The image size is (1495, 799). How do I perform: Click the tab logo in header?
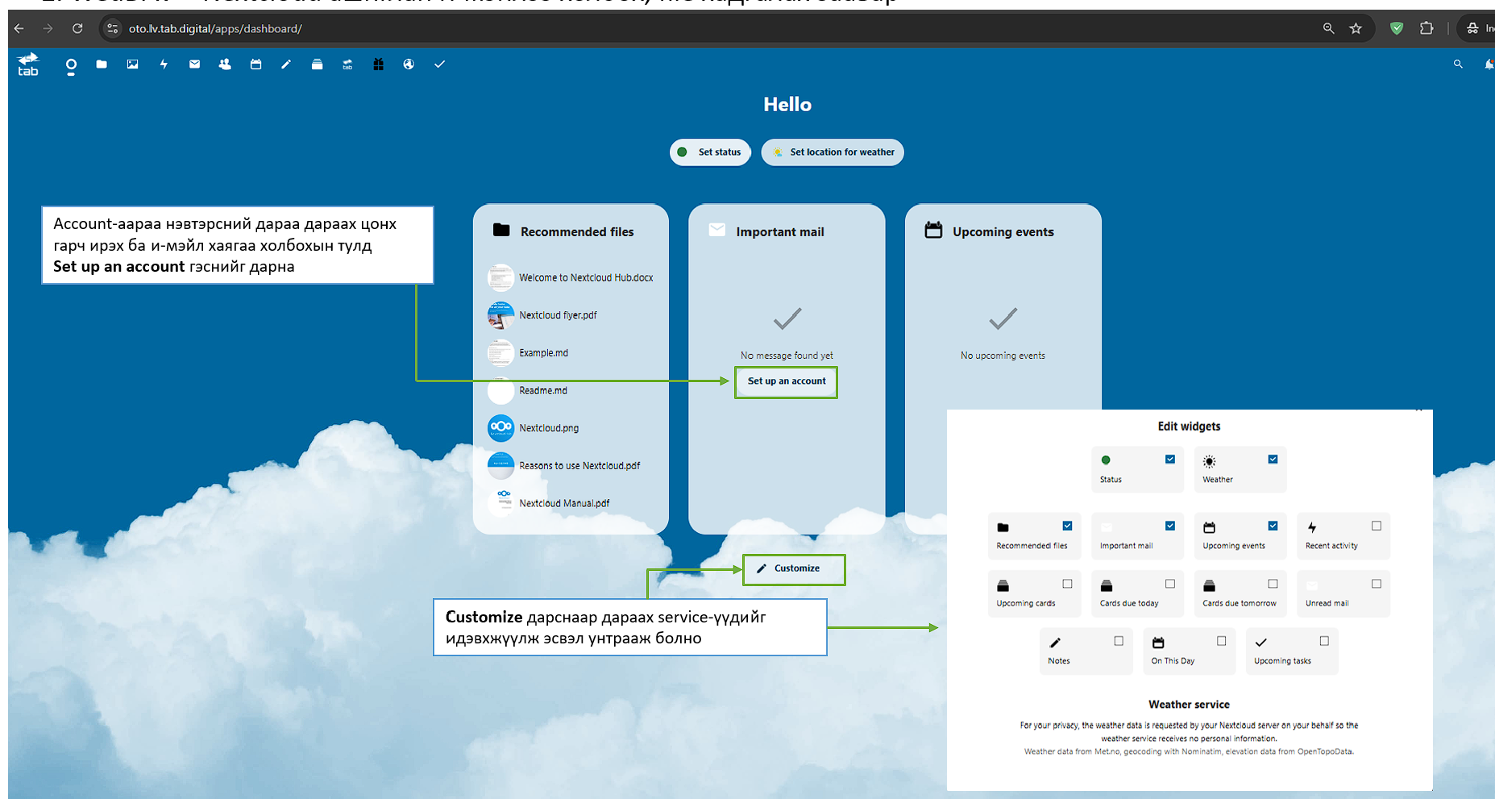(x=28, y=65)
